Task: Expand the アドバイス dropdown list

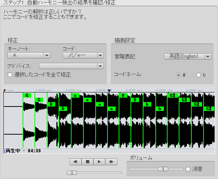Action: [x=71, y=66]
